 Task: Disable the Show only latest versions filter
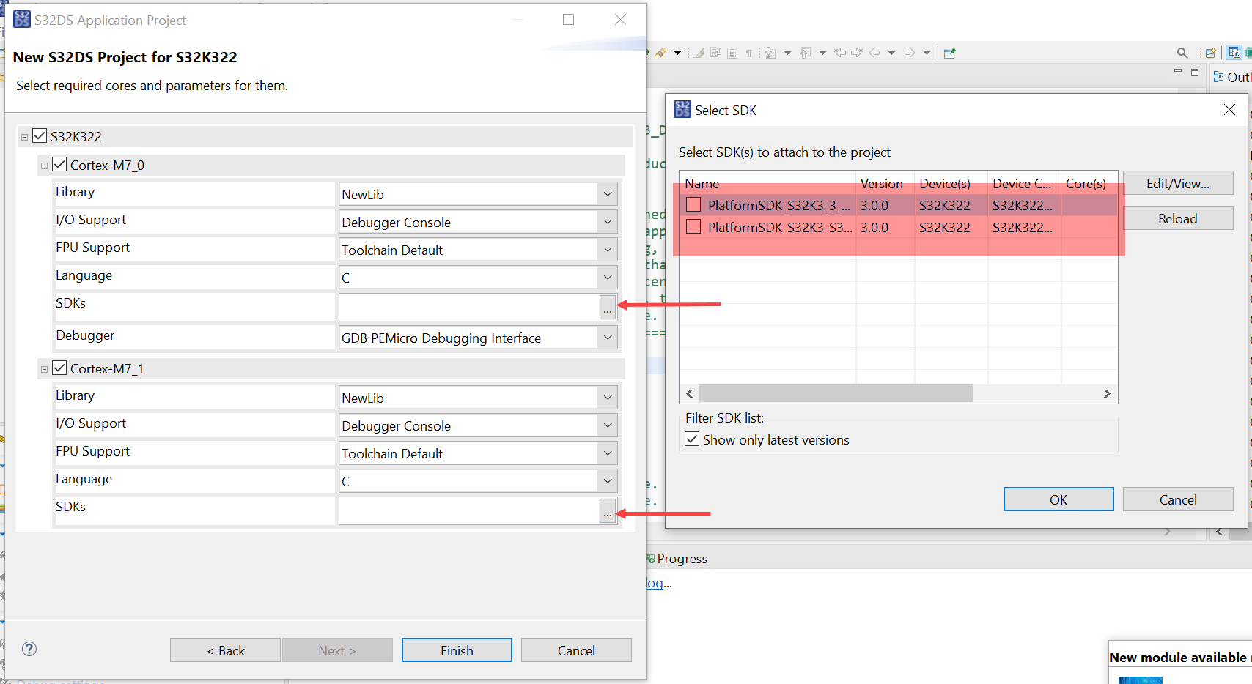692,439
